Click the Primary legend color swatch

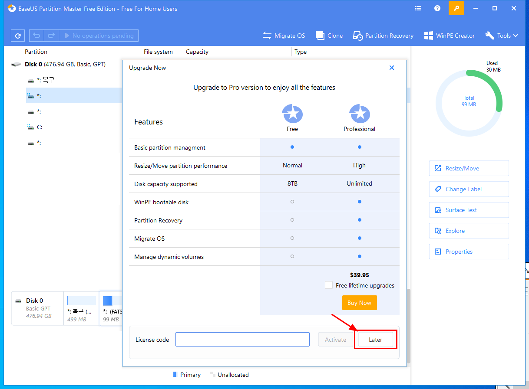click(x=175, y=374)
